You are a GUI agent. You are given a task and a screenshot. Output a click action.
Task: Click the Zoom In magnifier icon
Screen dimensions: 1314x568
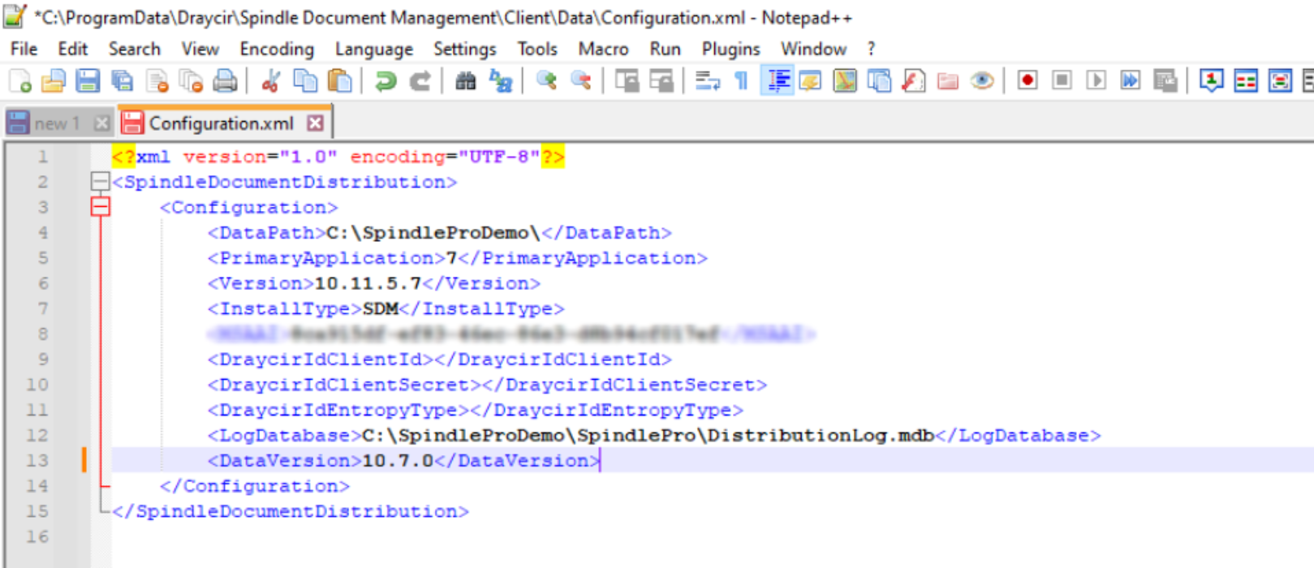[546, 80]
